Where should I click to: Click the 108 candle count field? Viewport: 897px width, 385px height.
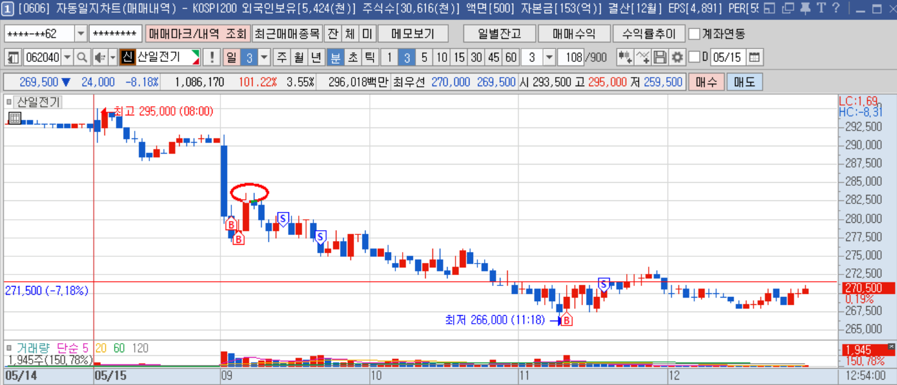(571, 58)
